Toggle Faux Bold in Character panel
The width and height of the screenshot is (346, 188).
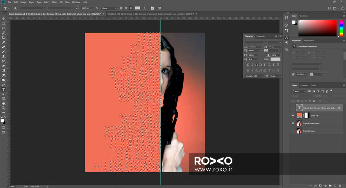[x=248, y=65]
